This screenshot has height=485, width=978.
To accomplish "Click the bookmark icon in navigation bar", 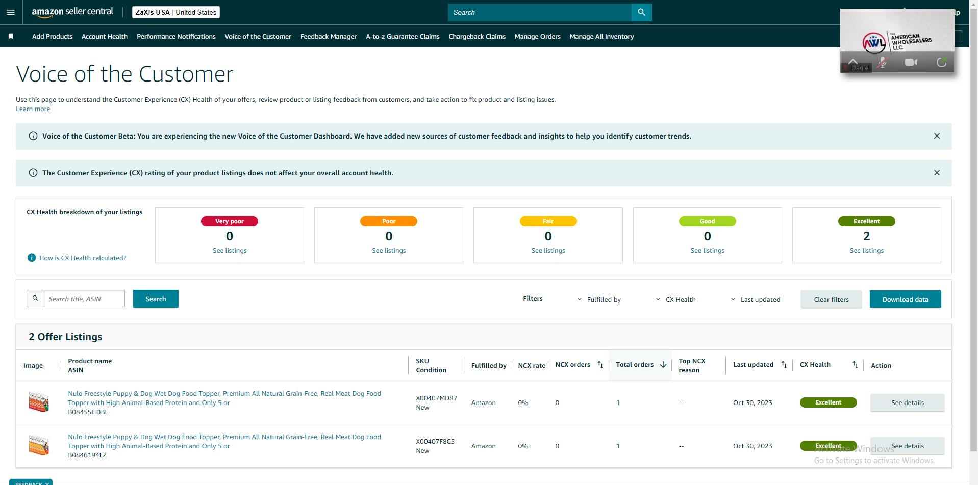I will point(11,36).
